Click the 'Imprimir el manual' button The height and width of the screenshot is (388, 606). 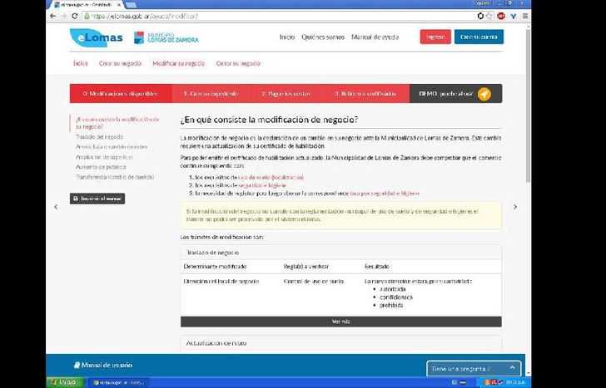pyautogui.click(x=97, y=199)
